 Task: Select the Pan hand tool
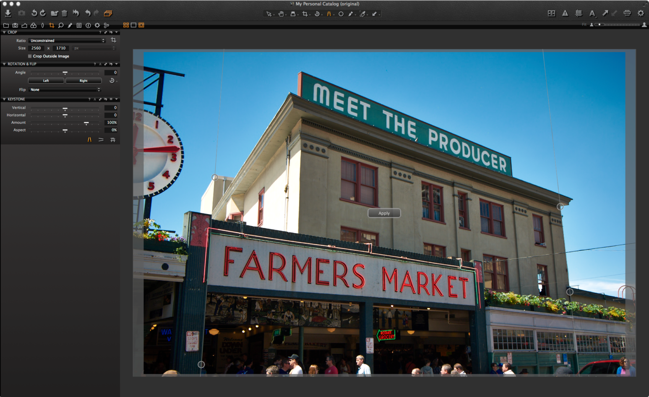281,14
